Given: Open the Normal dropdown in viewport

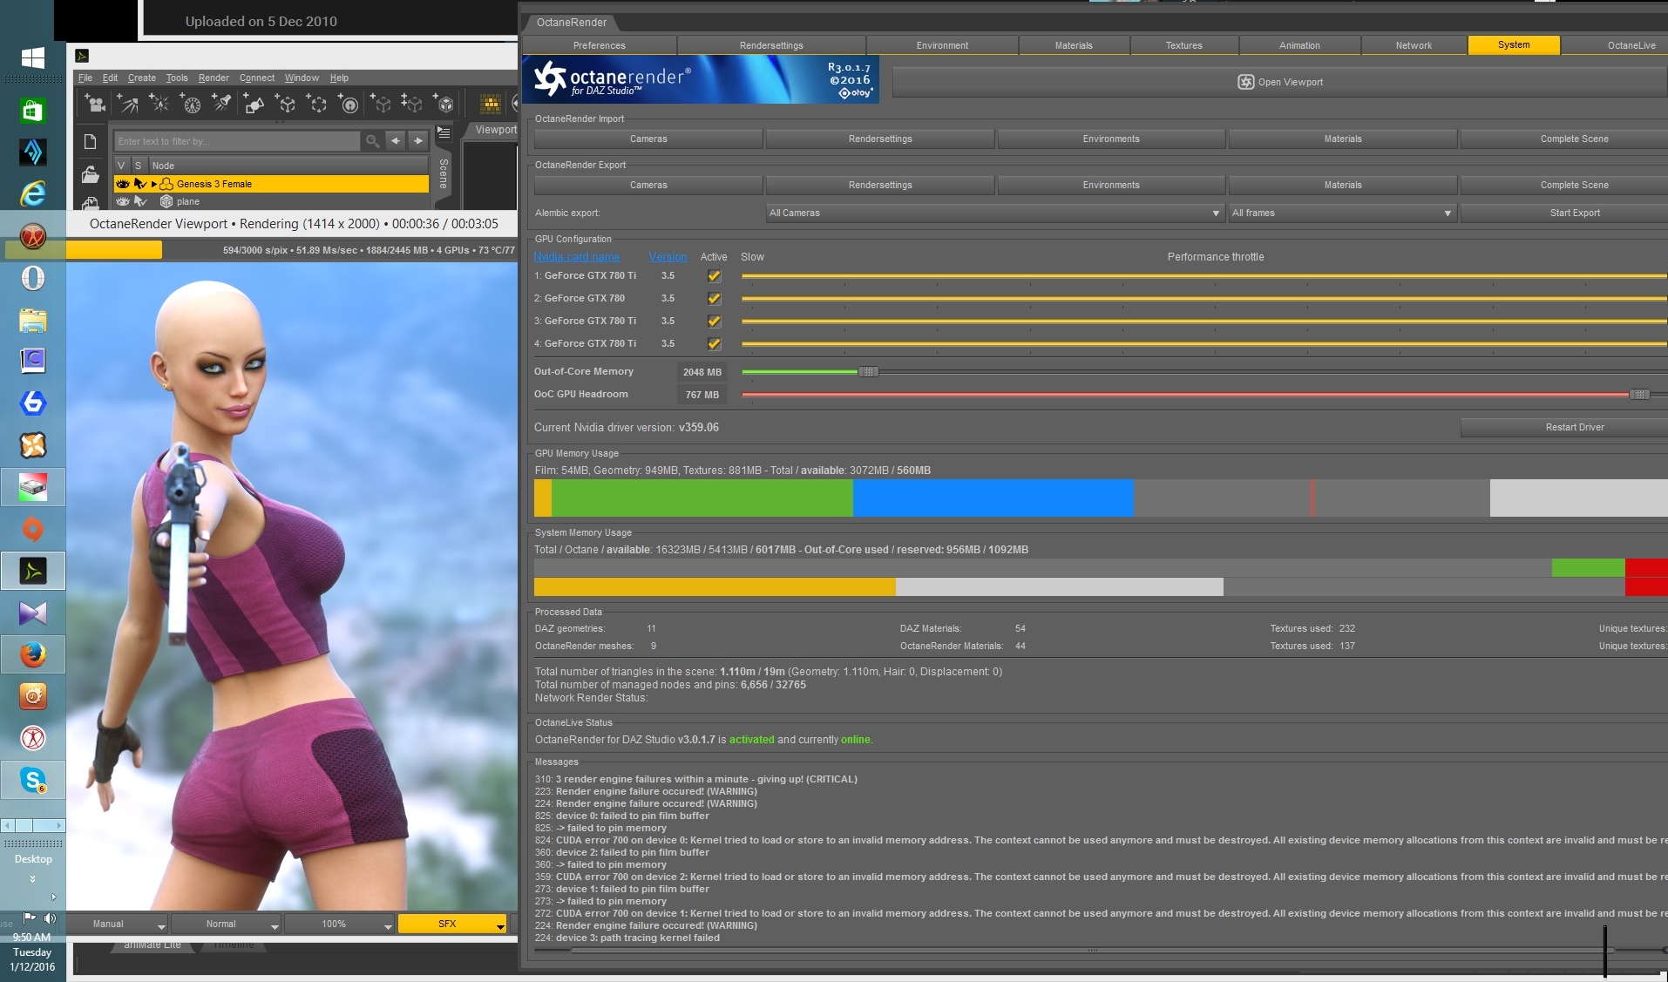Looking at the screenshot, I should (x=226, y=924).
